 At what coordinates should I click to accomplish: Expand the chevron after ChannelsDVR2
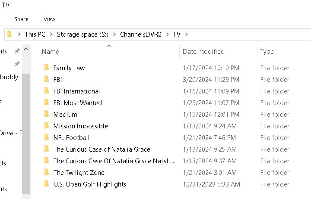[x=167, y=34]
